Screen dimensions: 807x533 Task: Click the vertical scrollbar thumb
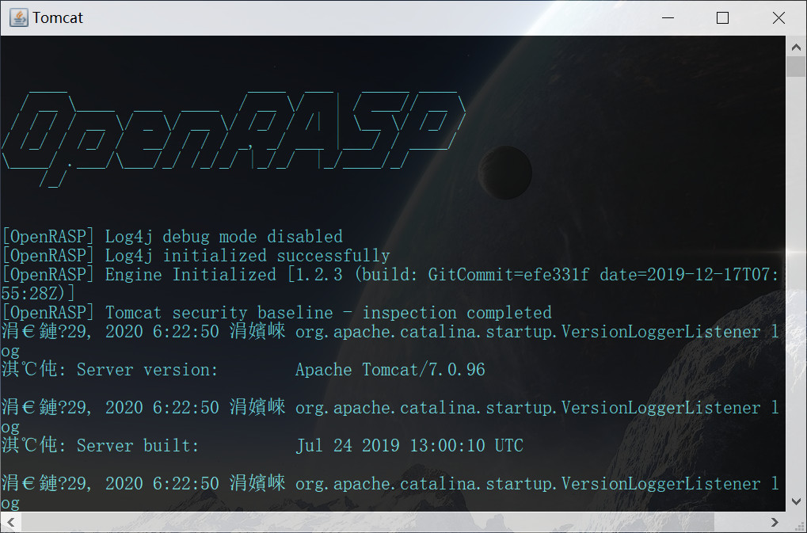coord(796,67)
